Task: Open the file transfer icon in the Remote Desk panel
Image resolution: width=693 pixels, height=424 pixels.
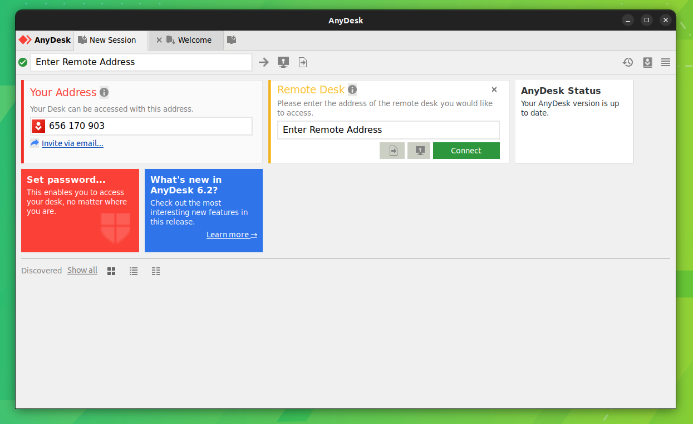Action: [x=392, y=150]
